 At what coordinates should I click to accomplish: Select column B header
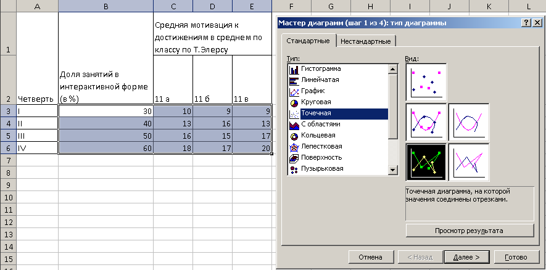(105, 6)
